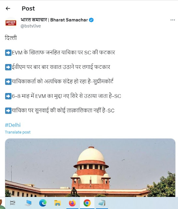The height and width of the screenshot is (209, 178).
Task: Click the blue verified badge icon
Action: pyautogui.click(x=91, y=20)
